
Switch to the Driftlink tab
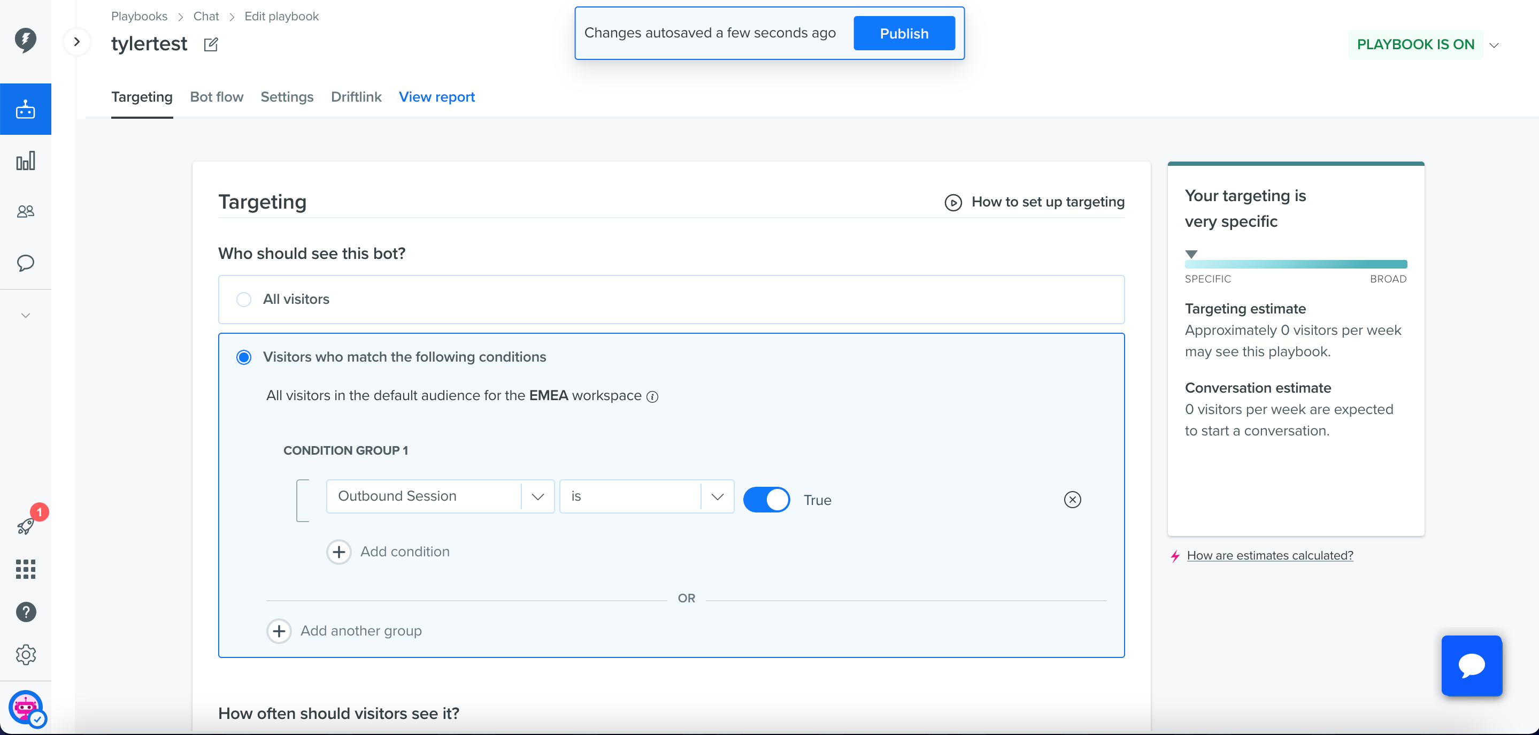tap(356, 97)
